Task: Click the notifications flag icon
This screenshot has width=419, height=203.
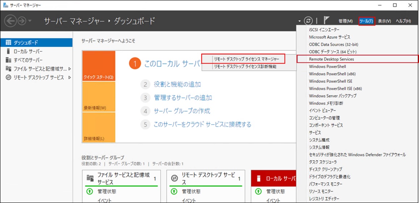Action: [x=326, y=21]
